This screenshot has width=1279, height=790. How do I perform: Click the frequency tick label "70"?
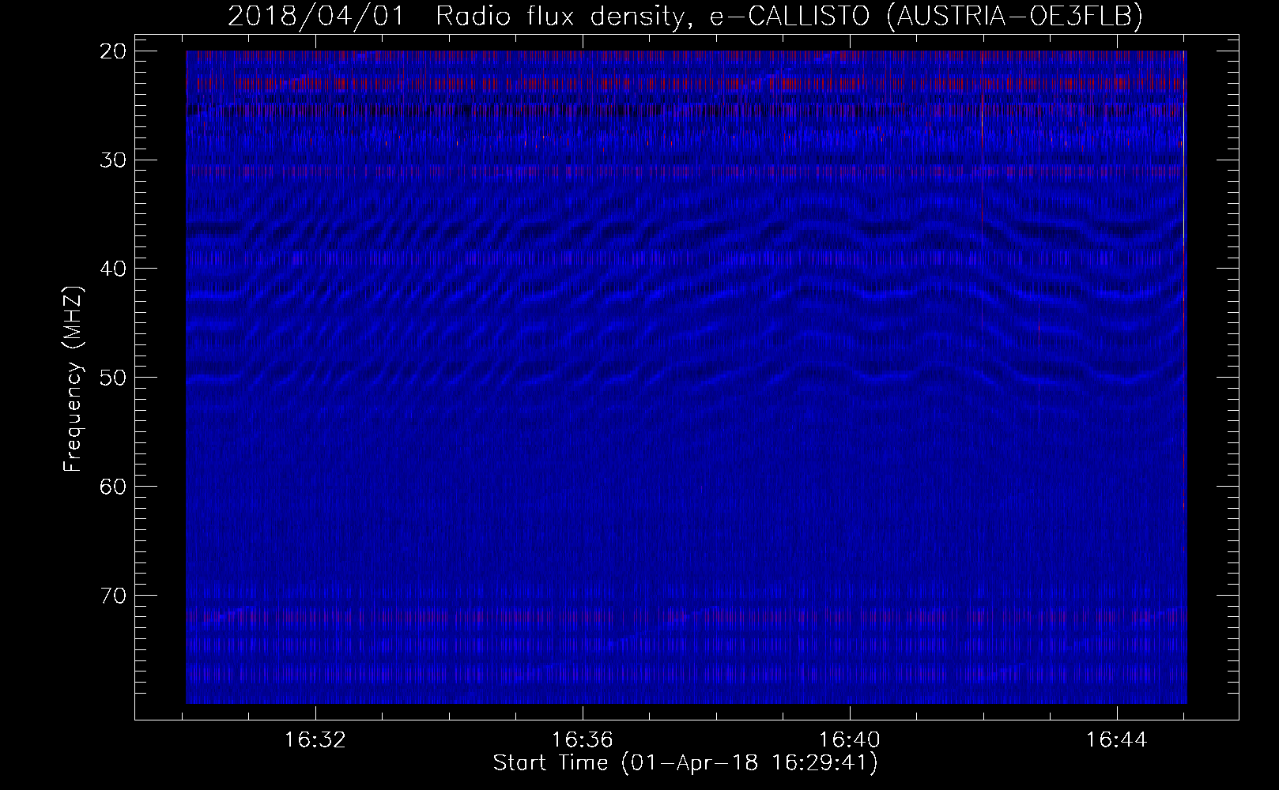coord(114,595)
